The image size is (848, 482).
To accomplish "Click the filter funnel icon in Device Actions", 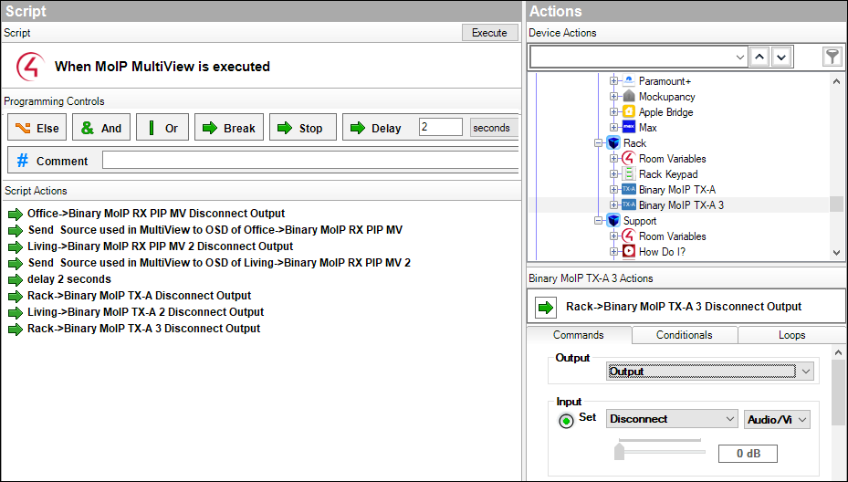I will tap(832, 58).
